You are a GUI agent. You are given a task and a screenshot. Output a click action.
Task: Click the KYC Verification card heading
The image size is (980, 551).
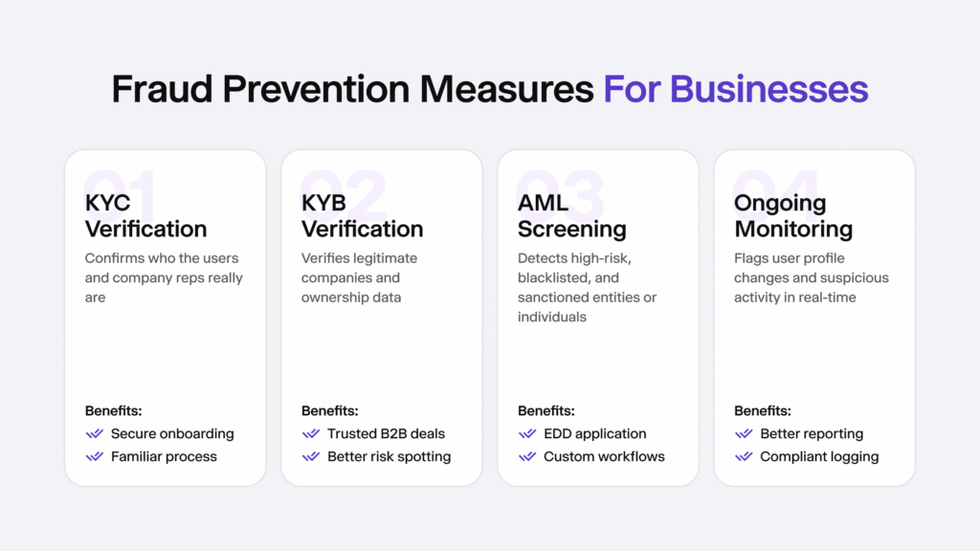(x=145, y=216)
